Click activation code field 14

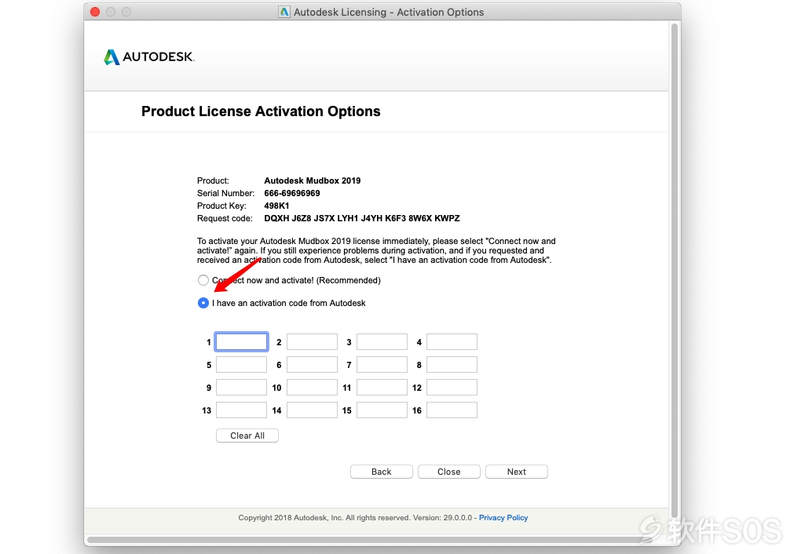[x=312, y=410]
